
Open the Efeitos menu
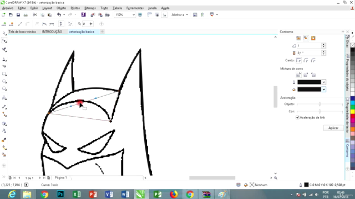pos(75,8)
